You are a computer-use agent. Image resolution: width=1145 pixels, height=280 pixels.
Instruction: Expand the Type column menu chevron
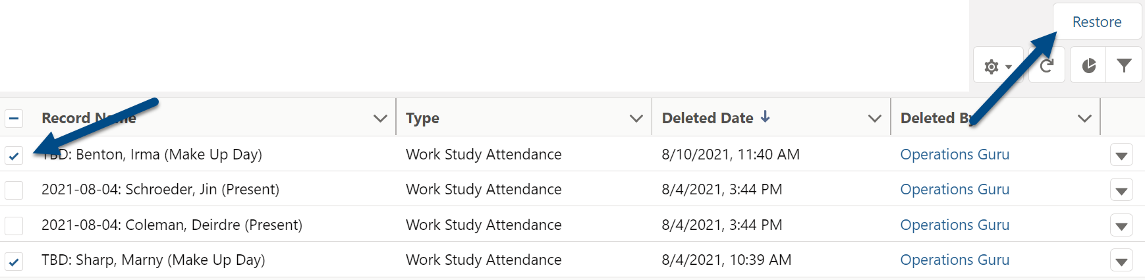click(636, 119)
